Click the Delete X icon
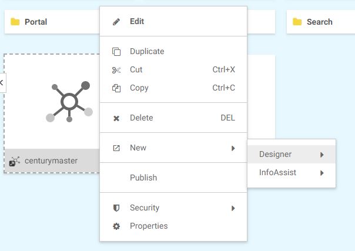Viewport: 355px width, 251px height. coord(116,118)
